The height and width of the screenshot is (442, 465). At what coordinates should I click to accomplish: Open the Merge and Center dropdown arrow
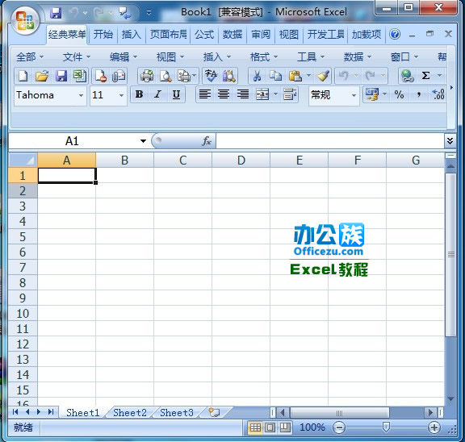click(275, 94)
